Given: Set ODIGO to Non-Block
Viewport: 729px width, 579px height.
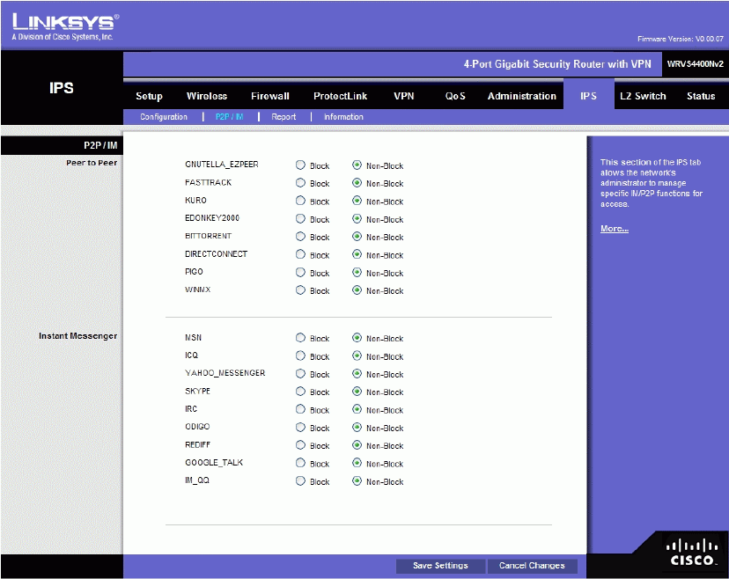Looking at the screenshot, I should point(357,427).
